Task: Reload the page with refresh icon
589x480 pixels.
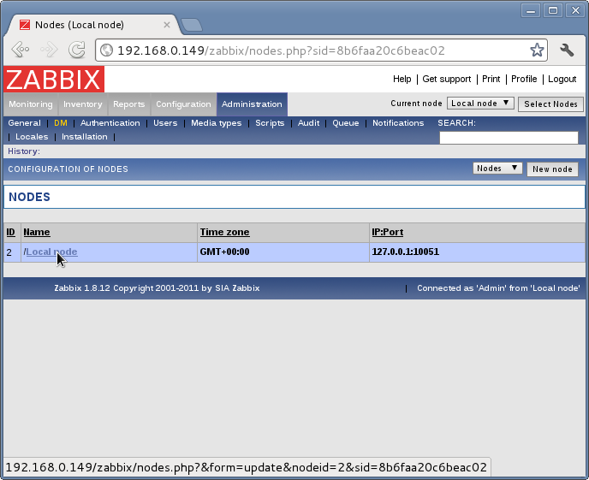Action: (77, 50)
